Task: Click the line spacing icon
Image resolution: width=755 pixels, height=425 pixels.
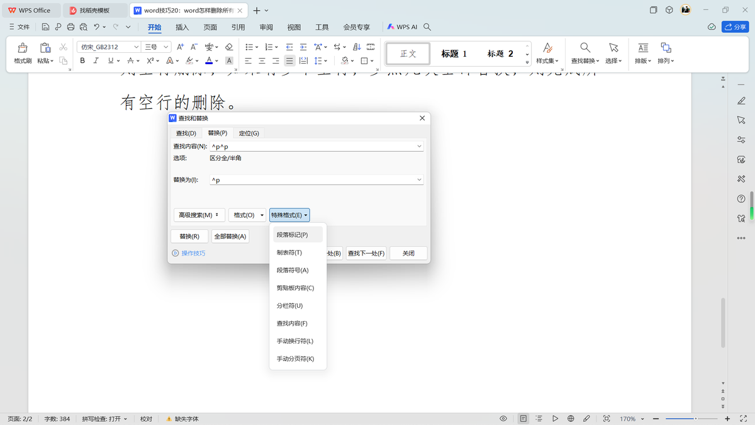Action: pos(318,61)
